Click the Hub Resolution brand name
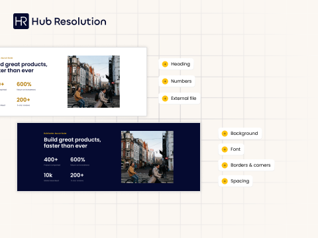The width and height of the screenshot is (318, 238). click(x=69, y=21)
